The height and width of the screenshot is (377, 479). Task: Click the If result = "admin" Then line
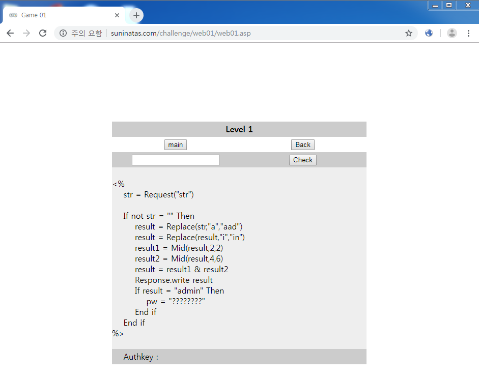179,291
